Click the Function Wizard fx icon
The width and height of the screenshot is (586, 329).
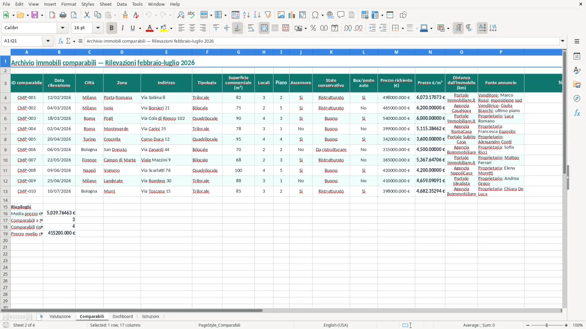(61, 41)
